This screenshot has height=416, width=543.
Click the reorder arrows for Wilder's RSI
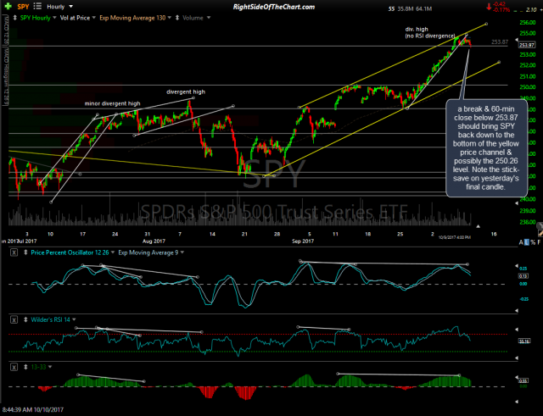25,320
